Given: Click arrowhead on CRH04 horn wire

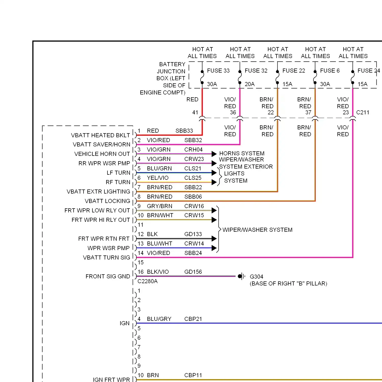Looking at the screenshot, I should coord(214,154).
